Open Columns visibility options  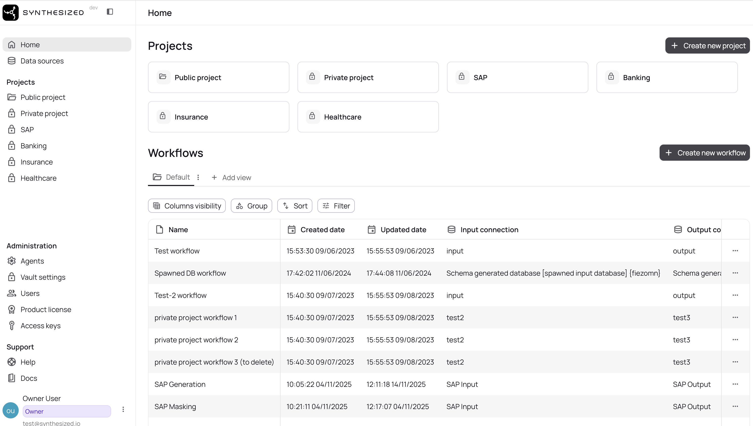[187, 206]
